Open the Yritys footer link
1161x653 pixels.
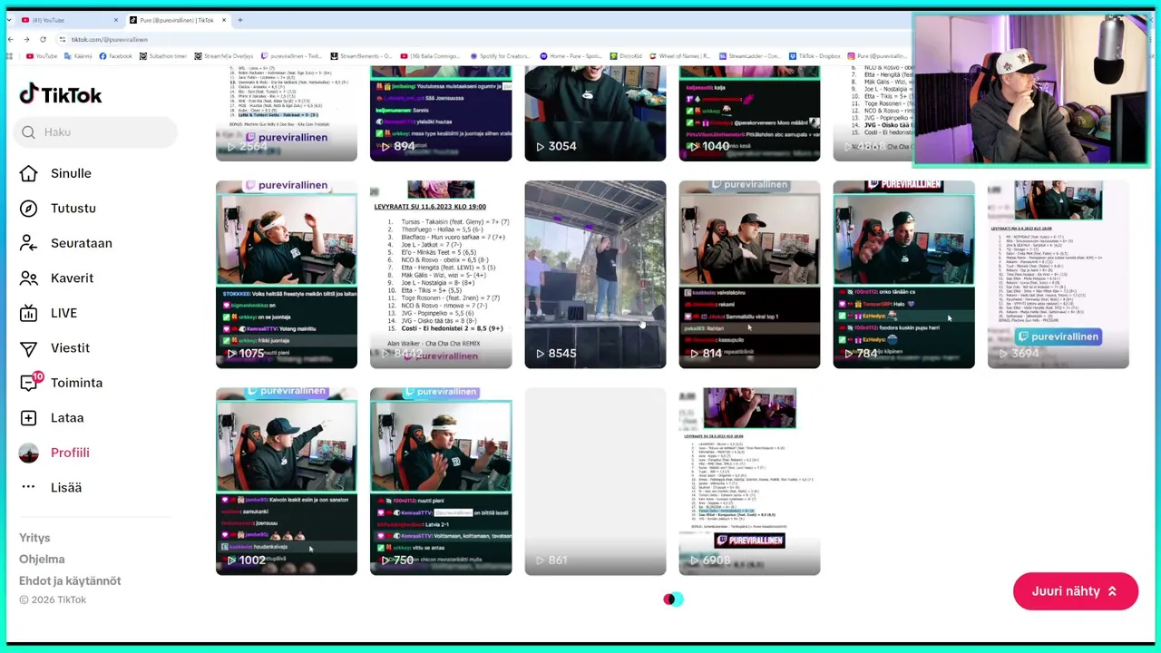(x=34, y=538)
